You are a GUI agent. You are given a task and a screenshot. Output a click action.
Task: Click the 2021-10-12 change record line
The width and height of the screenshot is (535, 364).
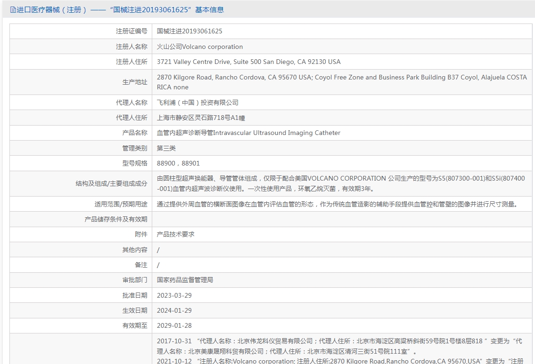pos(340,361)
